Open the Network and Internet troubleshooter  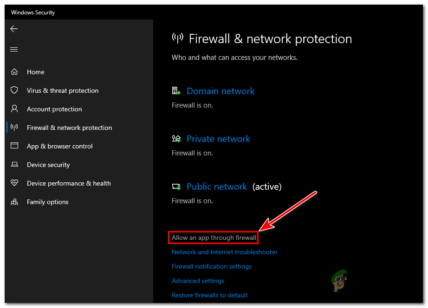[224, 252]
